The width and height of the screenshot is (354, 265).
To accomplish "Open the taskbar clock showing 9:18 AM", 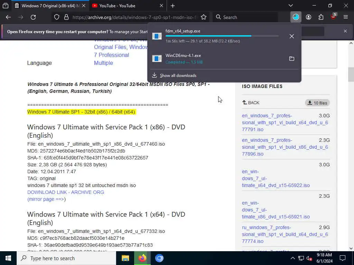I will (324, 258).
